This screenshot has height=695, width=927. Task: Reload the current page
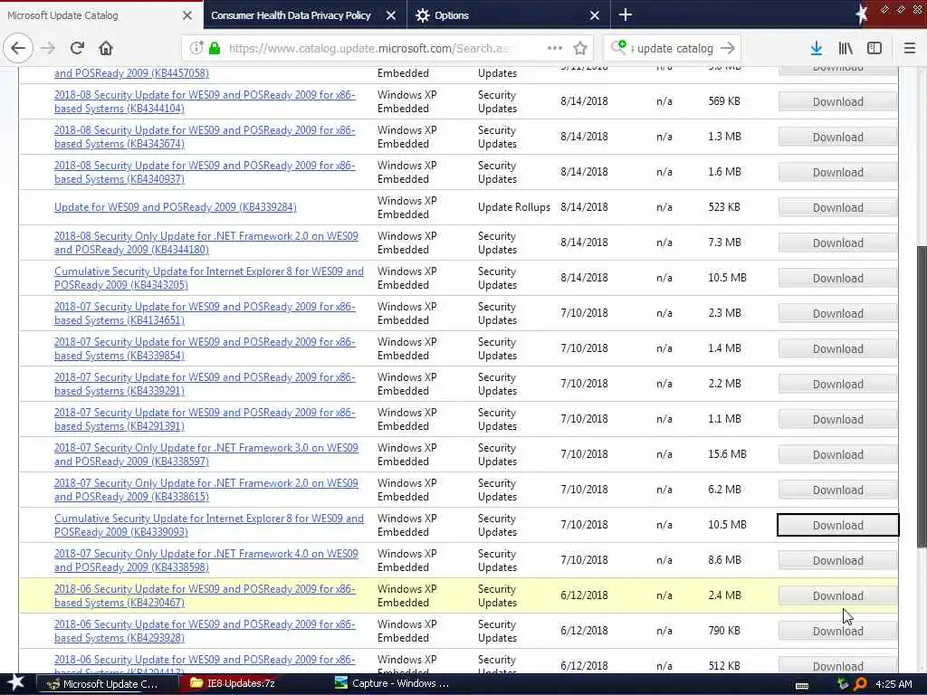point(78,49)
